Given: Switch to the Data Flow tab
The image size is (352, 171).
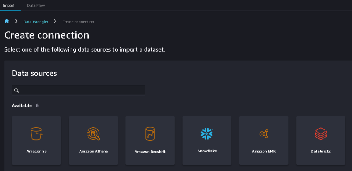Looking at the screenshot, I should [36, 5].
